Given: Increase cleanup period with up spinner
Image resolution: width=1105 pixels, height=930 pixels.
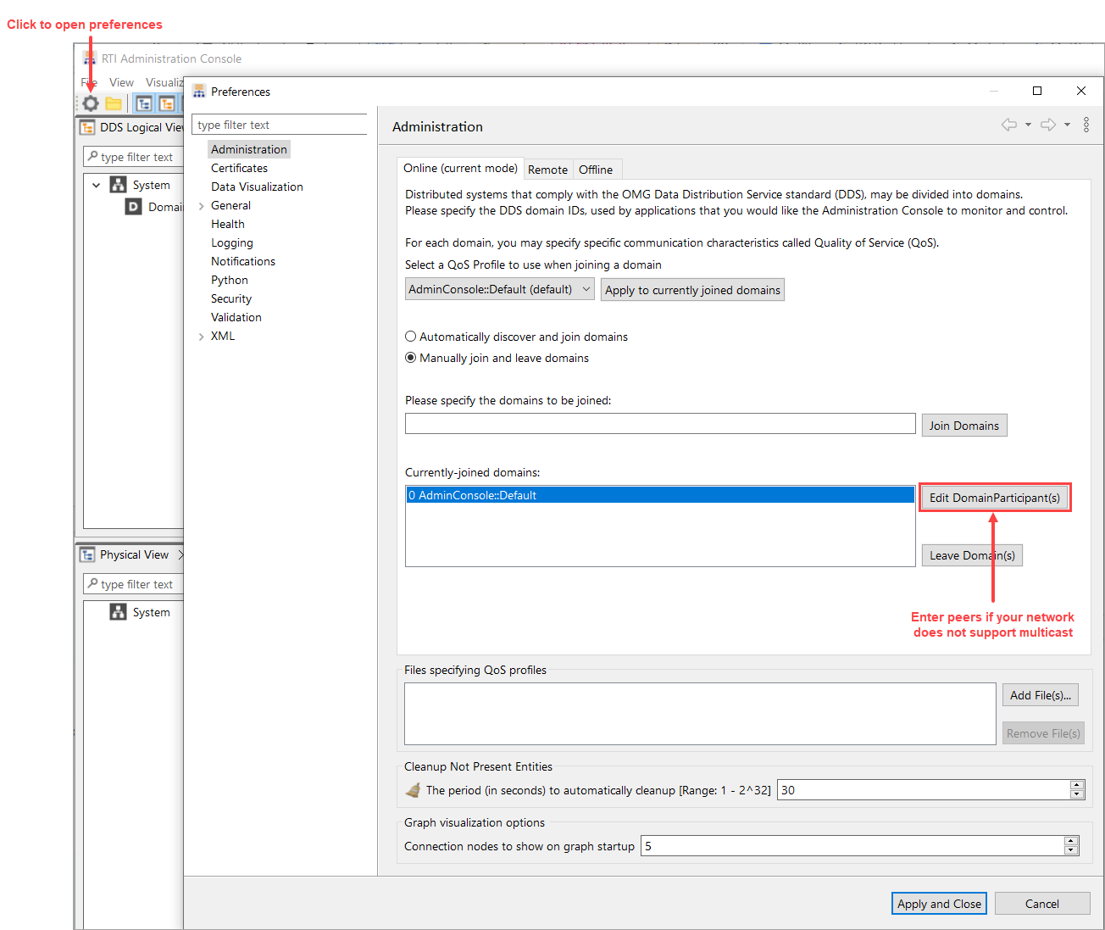Looking at the screenshot, I should [x=1076, y=785].
